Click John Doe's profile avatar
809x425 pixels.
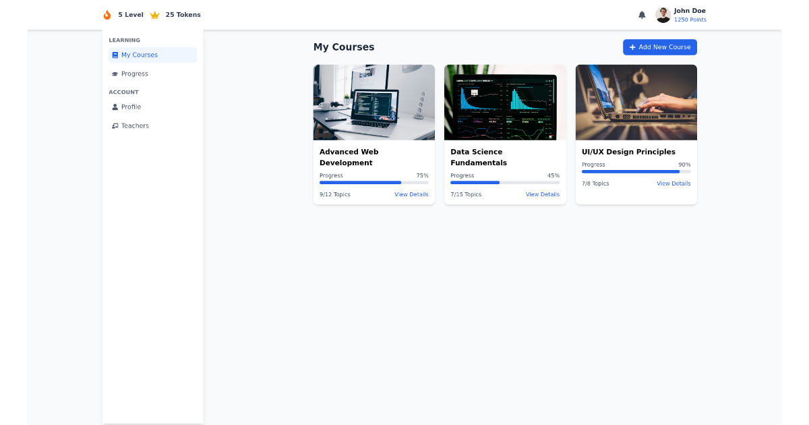(663, 14)
